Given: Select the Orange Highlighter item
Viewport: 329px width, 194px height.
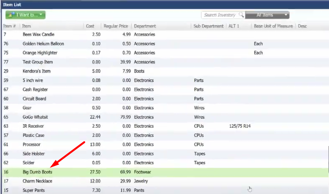Looking at the screenshot, I should pyautogui.click(x=40, y=53).
